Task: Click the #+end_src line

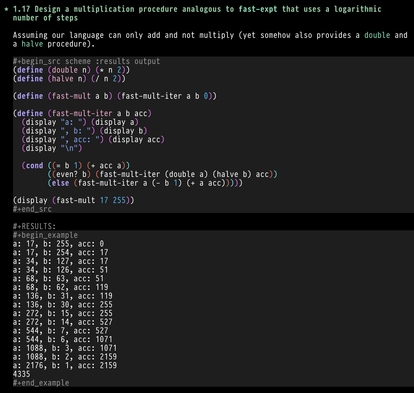Action: point(32,209)
